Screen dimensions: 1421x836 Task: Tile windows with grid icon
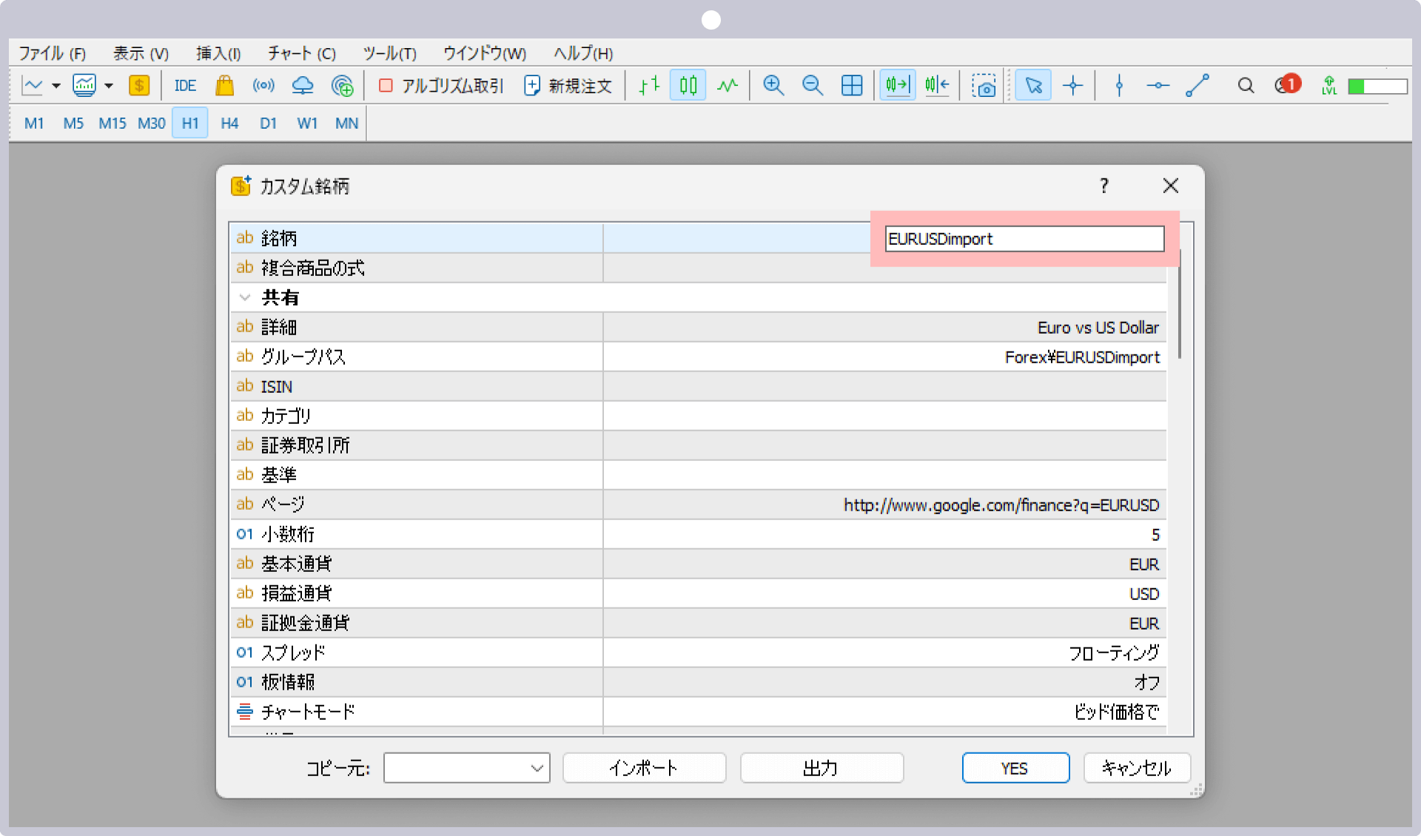pos(852,86)
